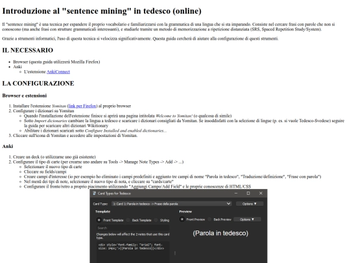
Task: Click the "IL NECESSARIO" heading
Action: coord(28,50)
